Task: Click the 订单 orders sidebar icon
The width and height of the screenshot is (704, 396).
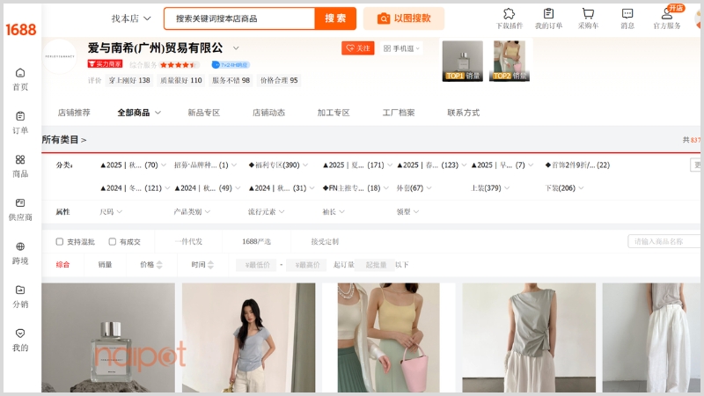Action: pos(19,116)
